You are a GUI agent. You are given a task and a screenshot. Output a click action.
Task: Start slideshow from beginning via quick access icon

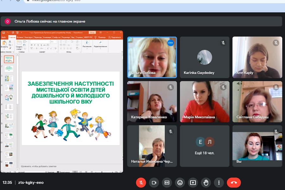[17, 33]
